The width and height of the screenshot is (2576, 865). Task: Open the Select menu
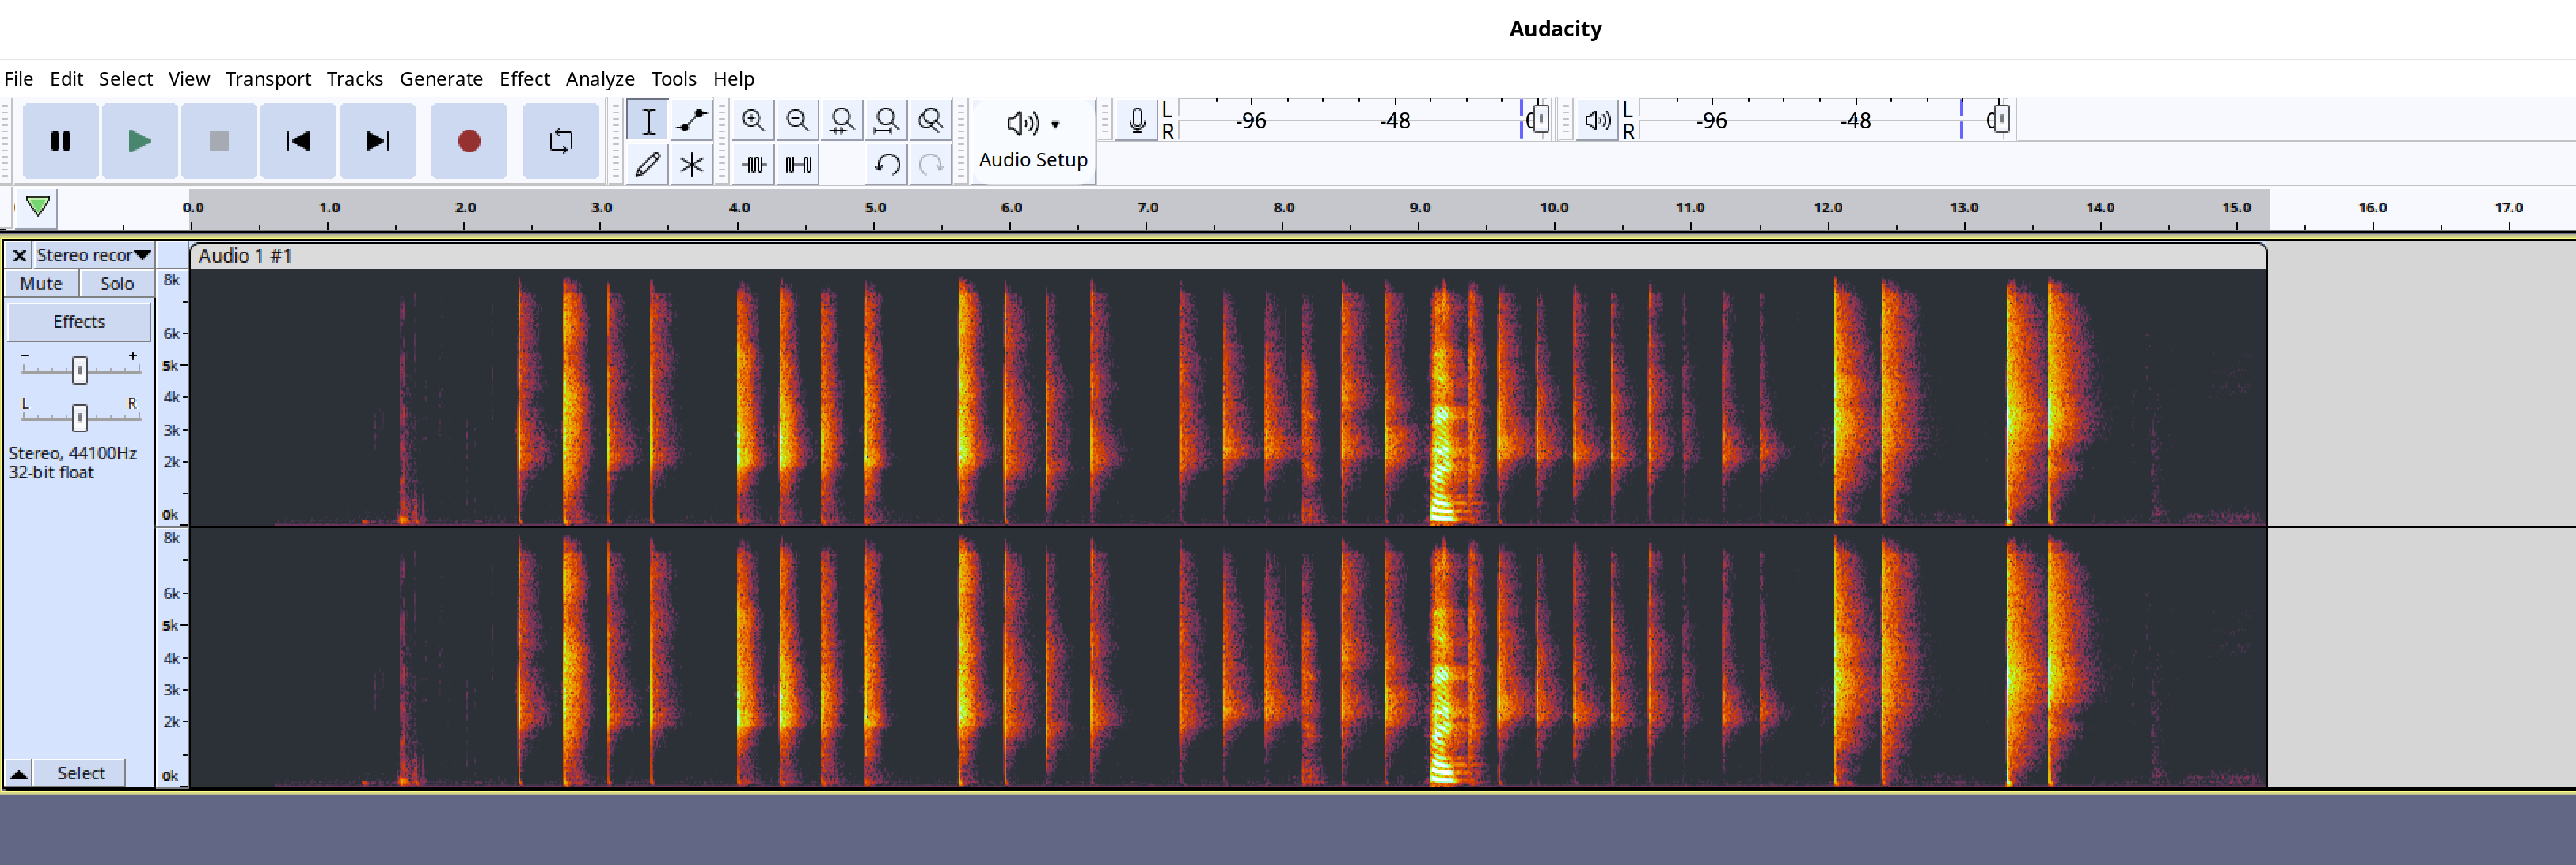pos(126,78)
